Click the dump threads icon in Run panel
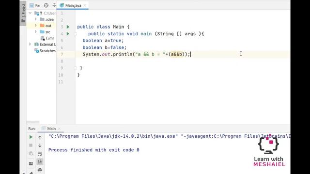The height and width of the screenshot is (174, 310). click(x=31, y=154)
